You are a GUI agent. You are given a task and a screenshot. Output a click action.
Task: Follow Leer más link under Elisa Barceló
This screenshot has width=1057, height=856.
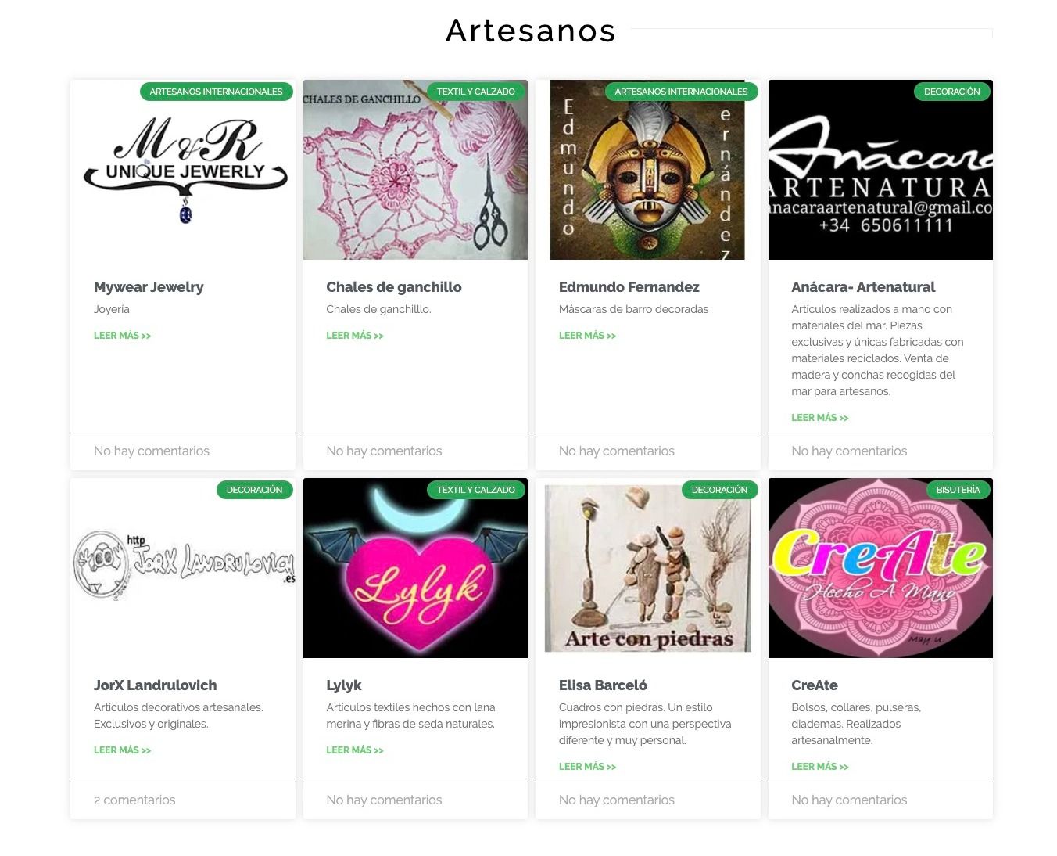(587, 767)
